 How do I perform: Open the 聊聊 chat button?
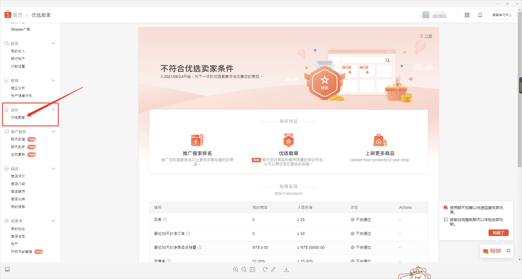(493, 251)
